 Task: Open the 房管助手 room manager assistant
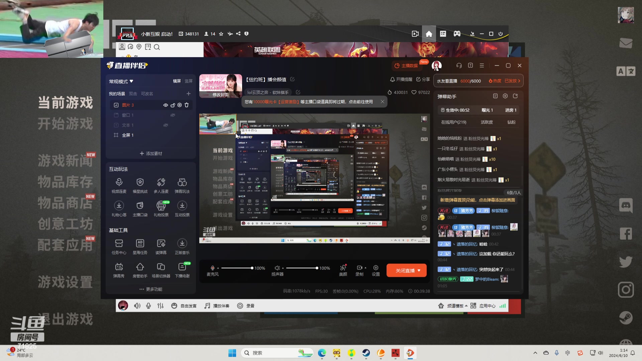pyautogui.click(x=140, y=270)
